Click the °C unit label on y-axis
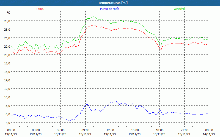 click(x=9, y=13)
